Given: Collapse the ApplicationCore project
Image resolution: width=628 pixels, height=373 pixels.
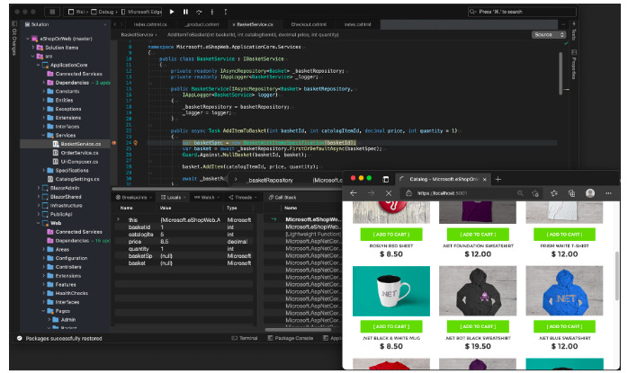Looking at the screenshot, I should coord(39,65).
